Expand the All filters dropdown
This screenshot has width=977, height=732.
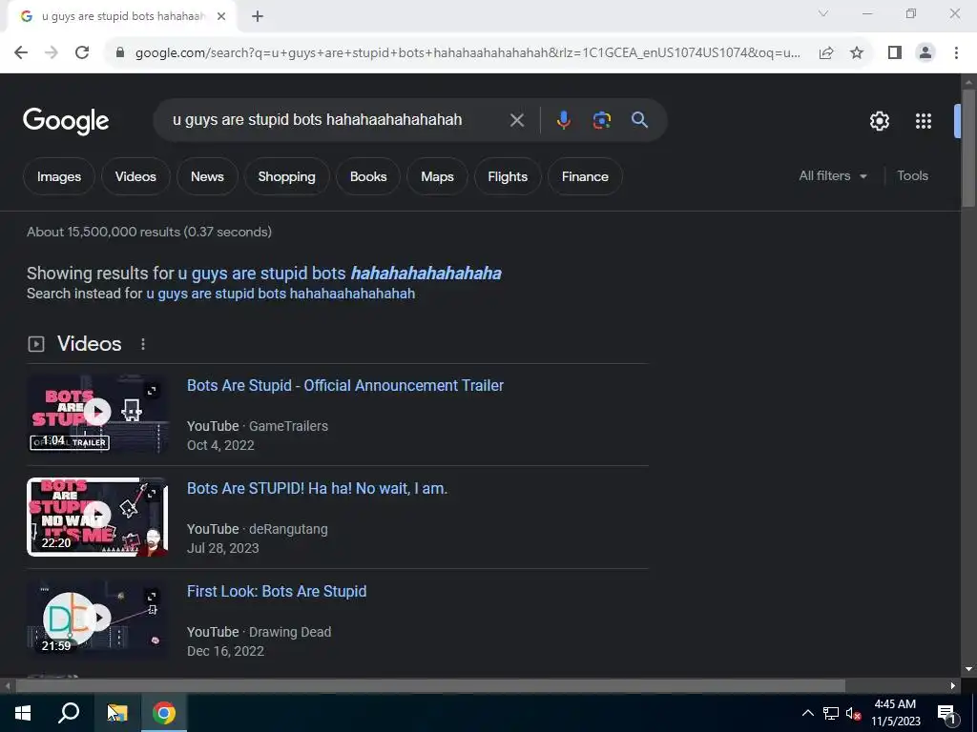tap(833, 176)
